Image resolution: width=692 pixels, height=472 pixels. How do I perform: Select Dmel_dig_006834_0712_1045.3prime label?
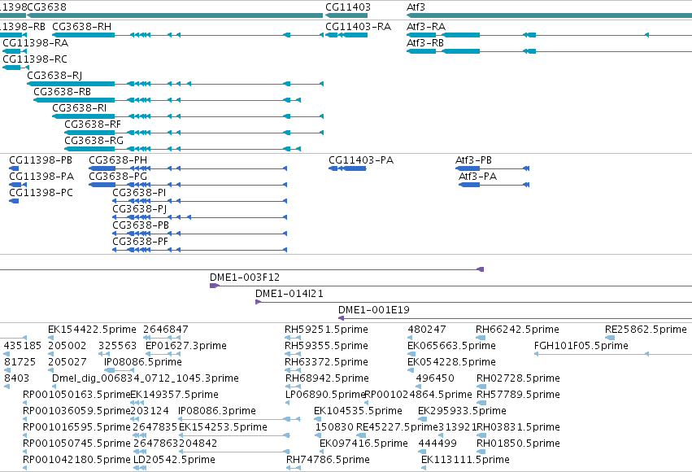click(146, 378)
